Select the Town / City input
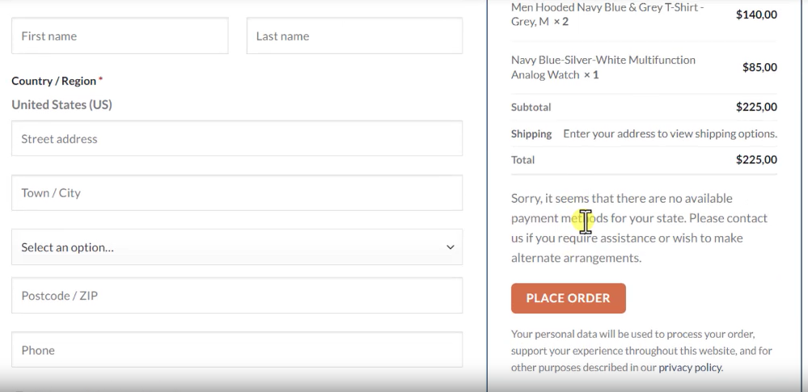The width and height of the screenshot is (808, 392). pos(237,193)
